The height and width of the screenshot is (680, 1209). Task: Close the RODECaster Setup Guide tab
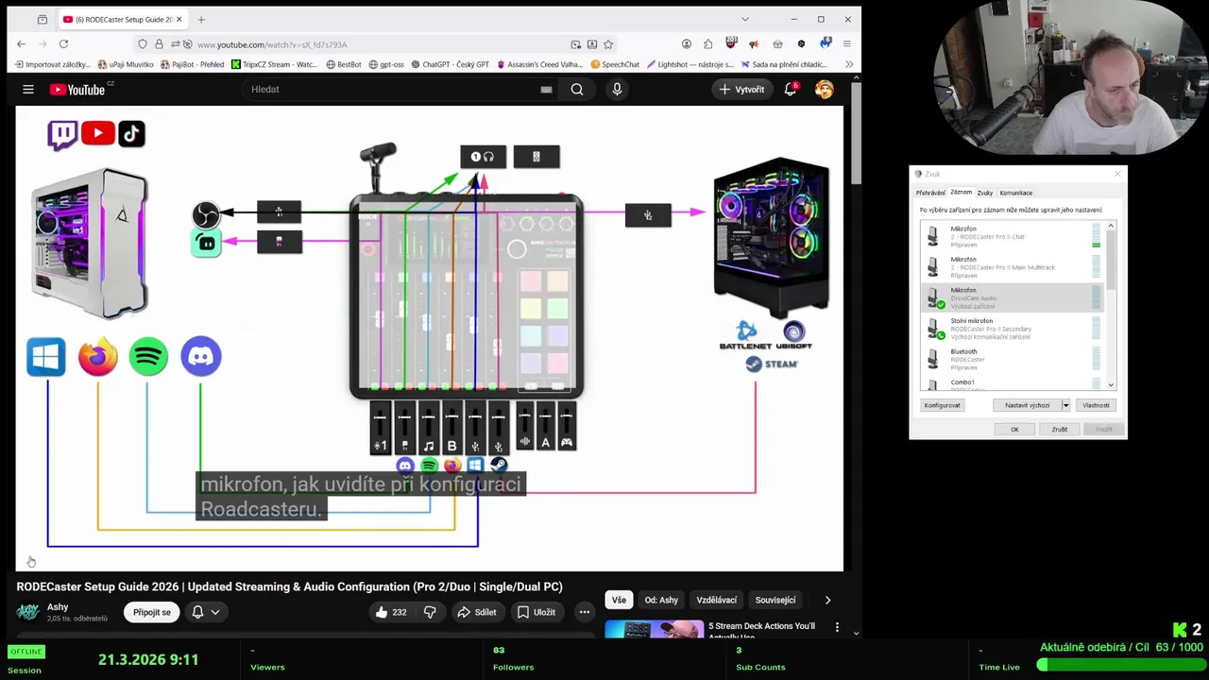[179, 19]
